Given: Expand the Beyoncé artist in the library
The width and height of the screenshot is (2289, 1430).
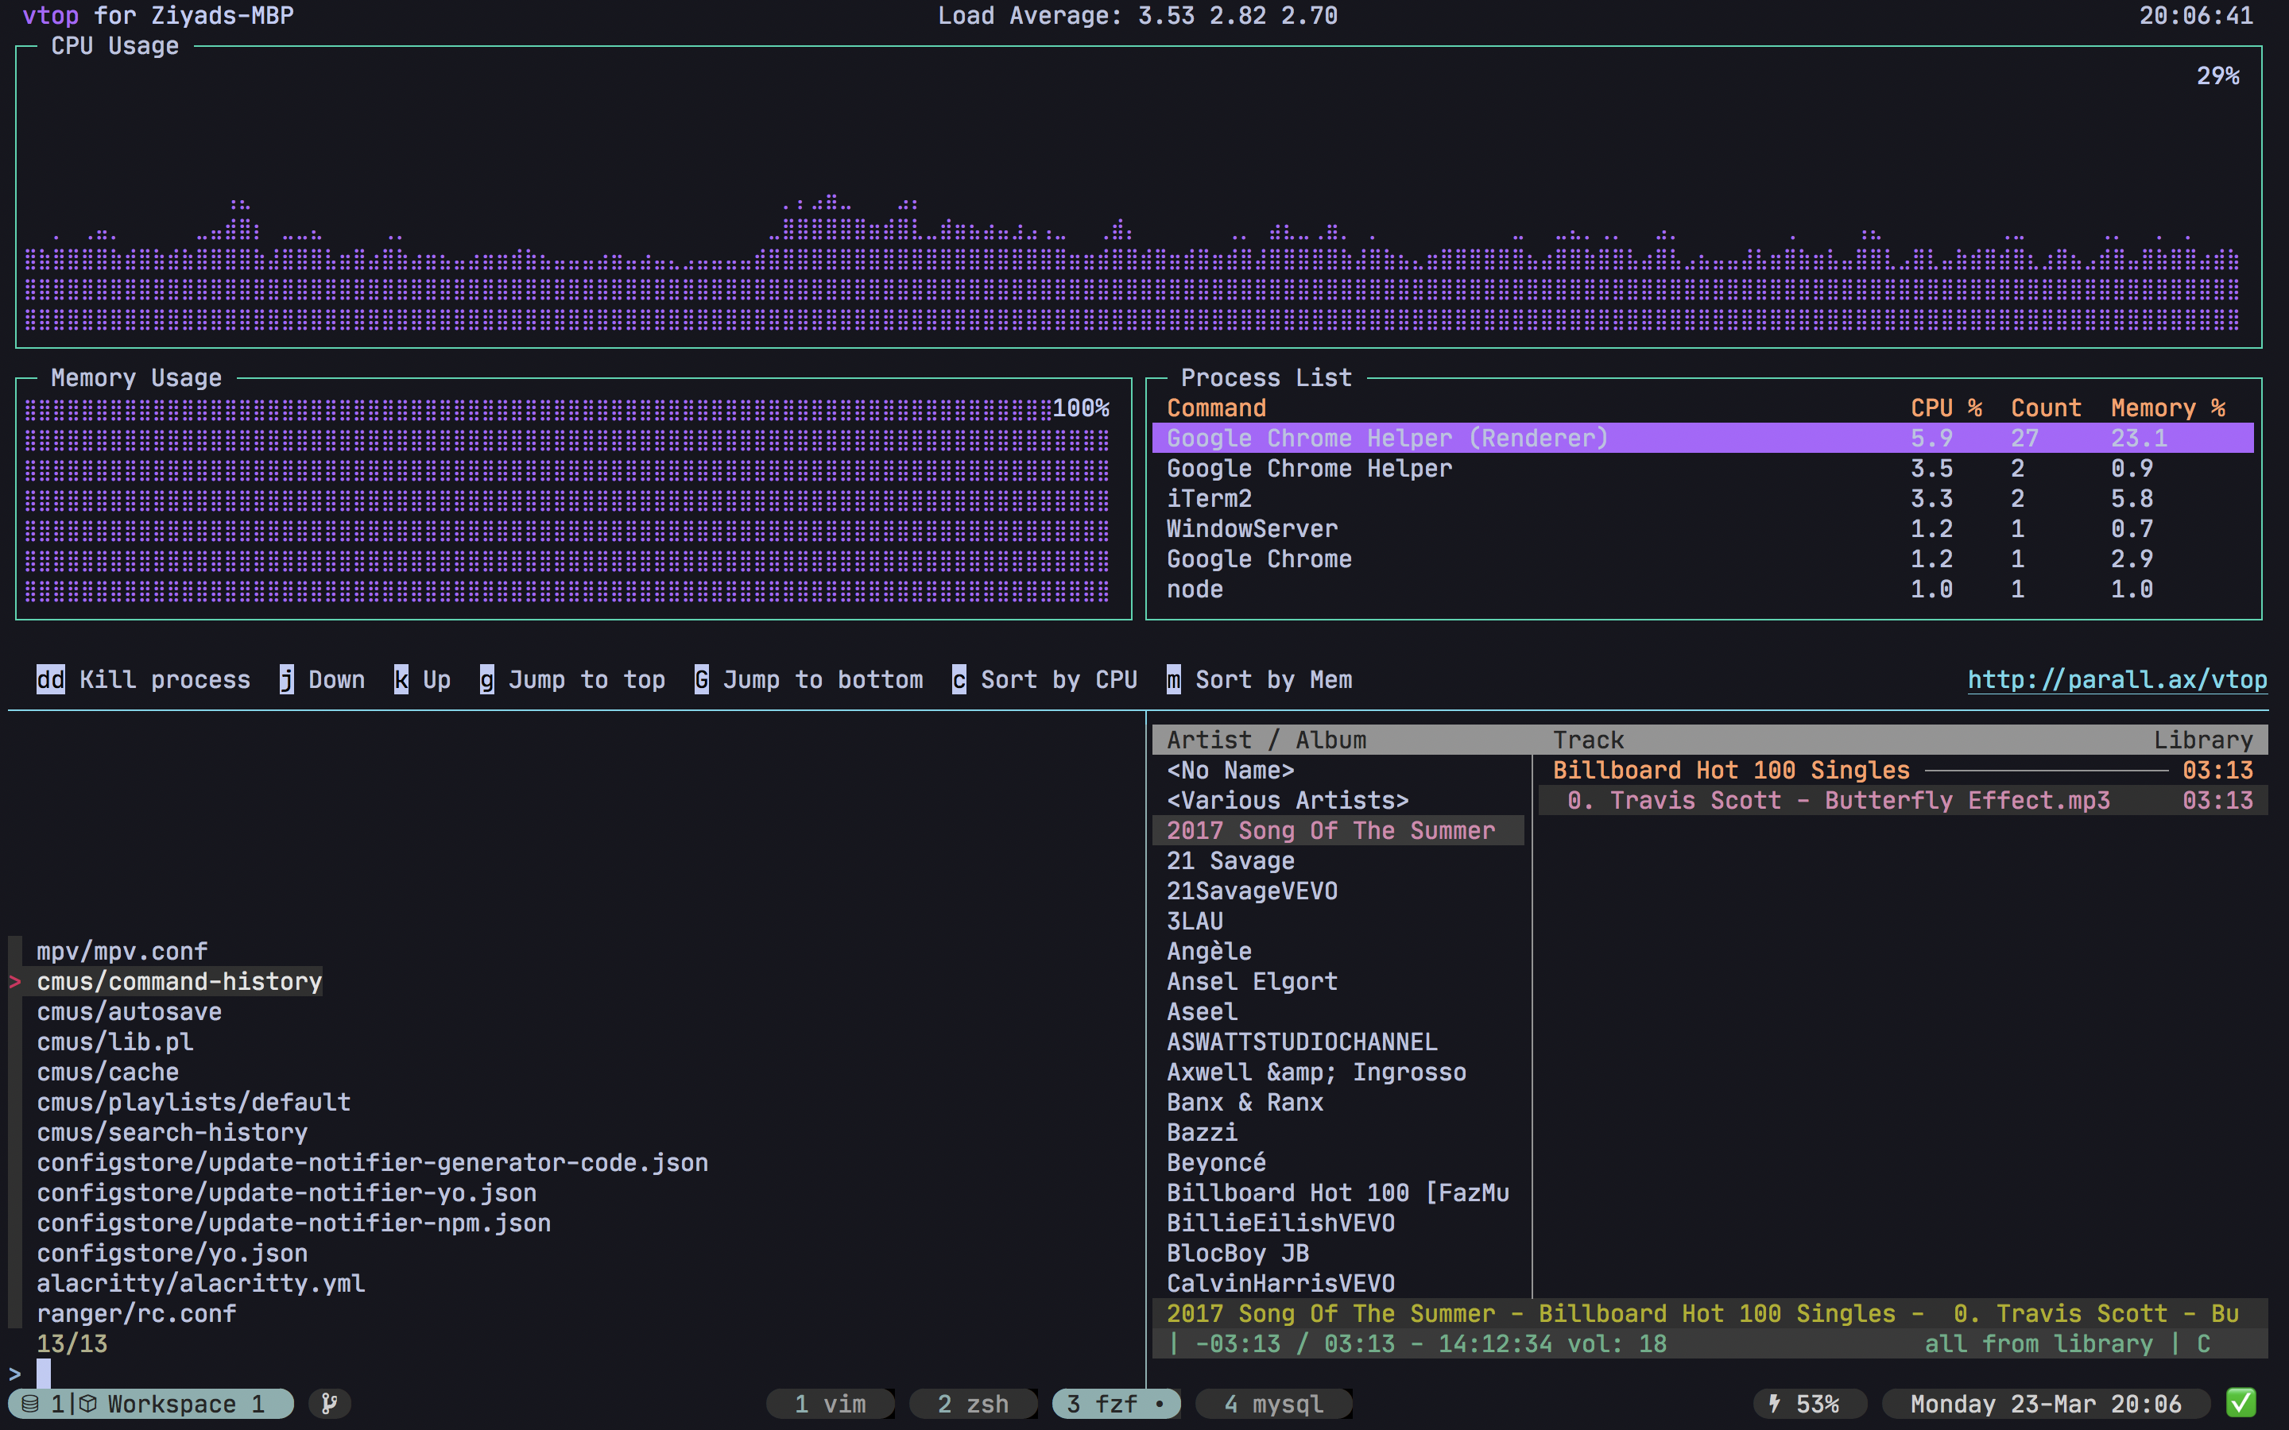Looking at the screenshot, I should [1215, 1162].
